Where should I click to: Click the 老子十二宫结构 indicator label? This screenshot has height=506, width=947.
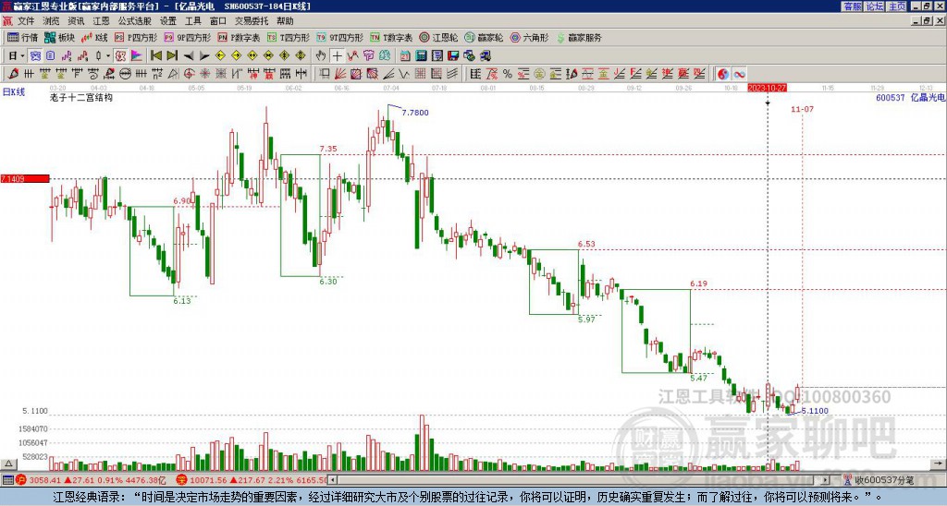pyautogui.click(x=81, y=97)
